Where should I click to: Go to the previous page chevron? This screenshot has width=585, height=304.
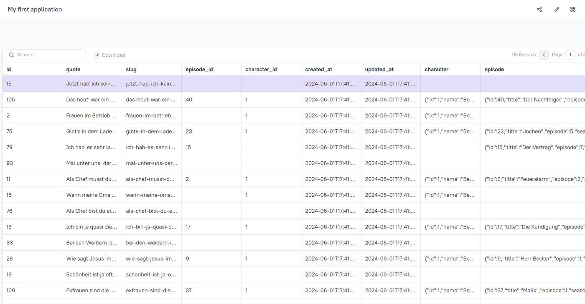click(x=544, y=55)
